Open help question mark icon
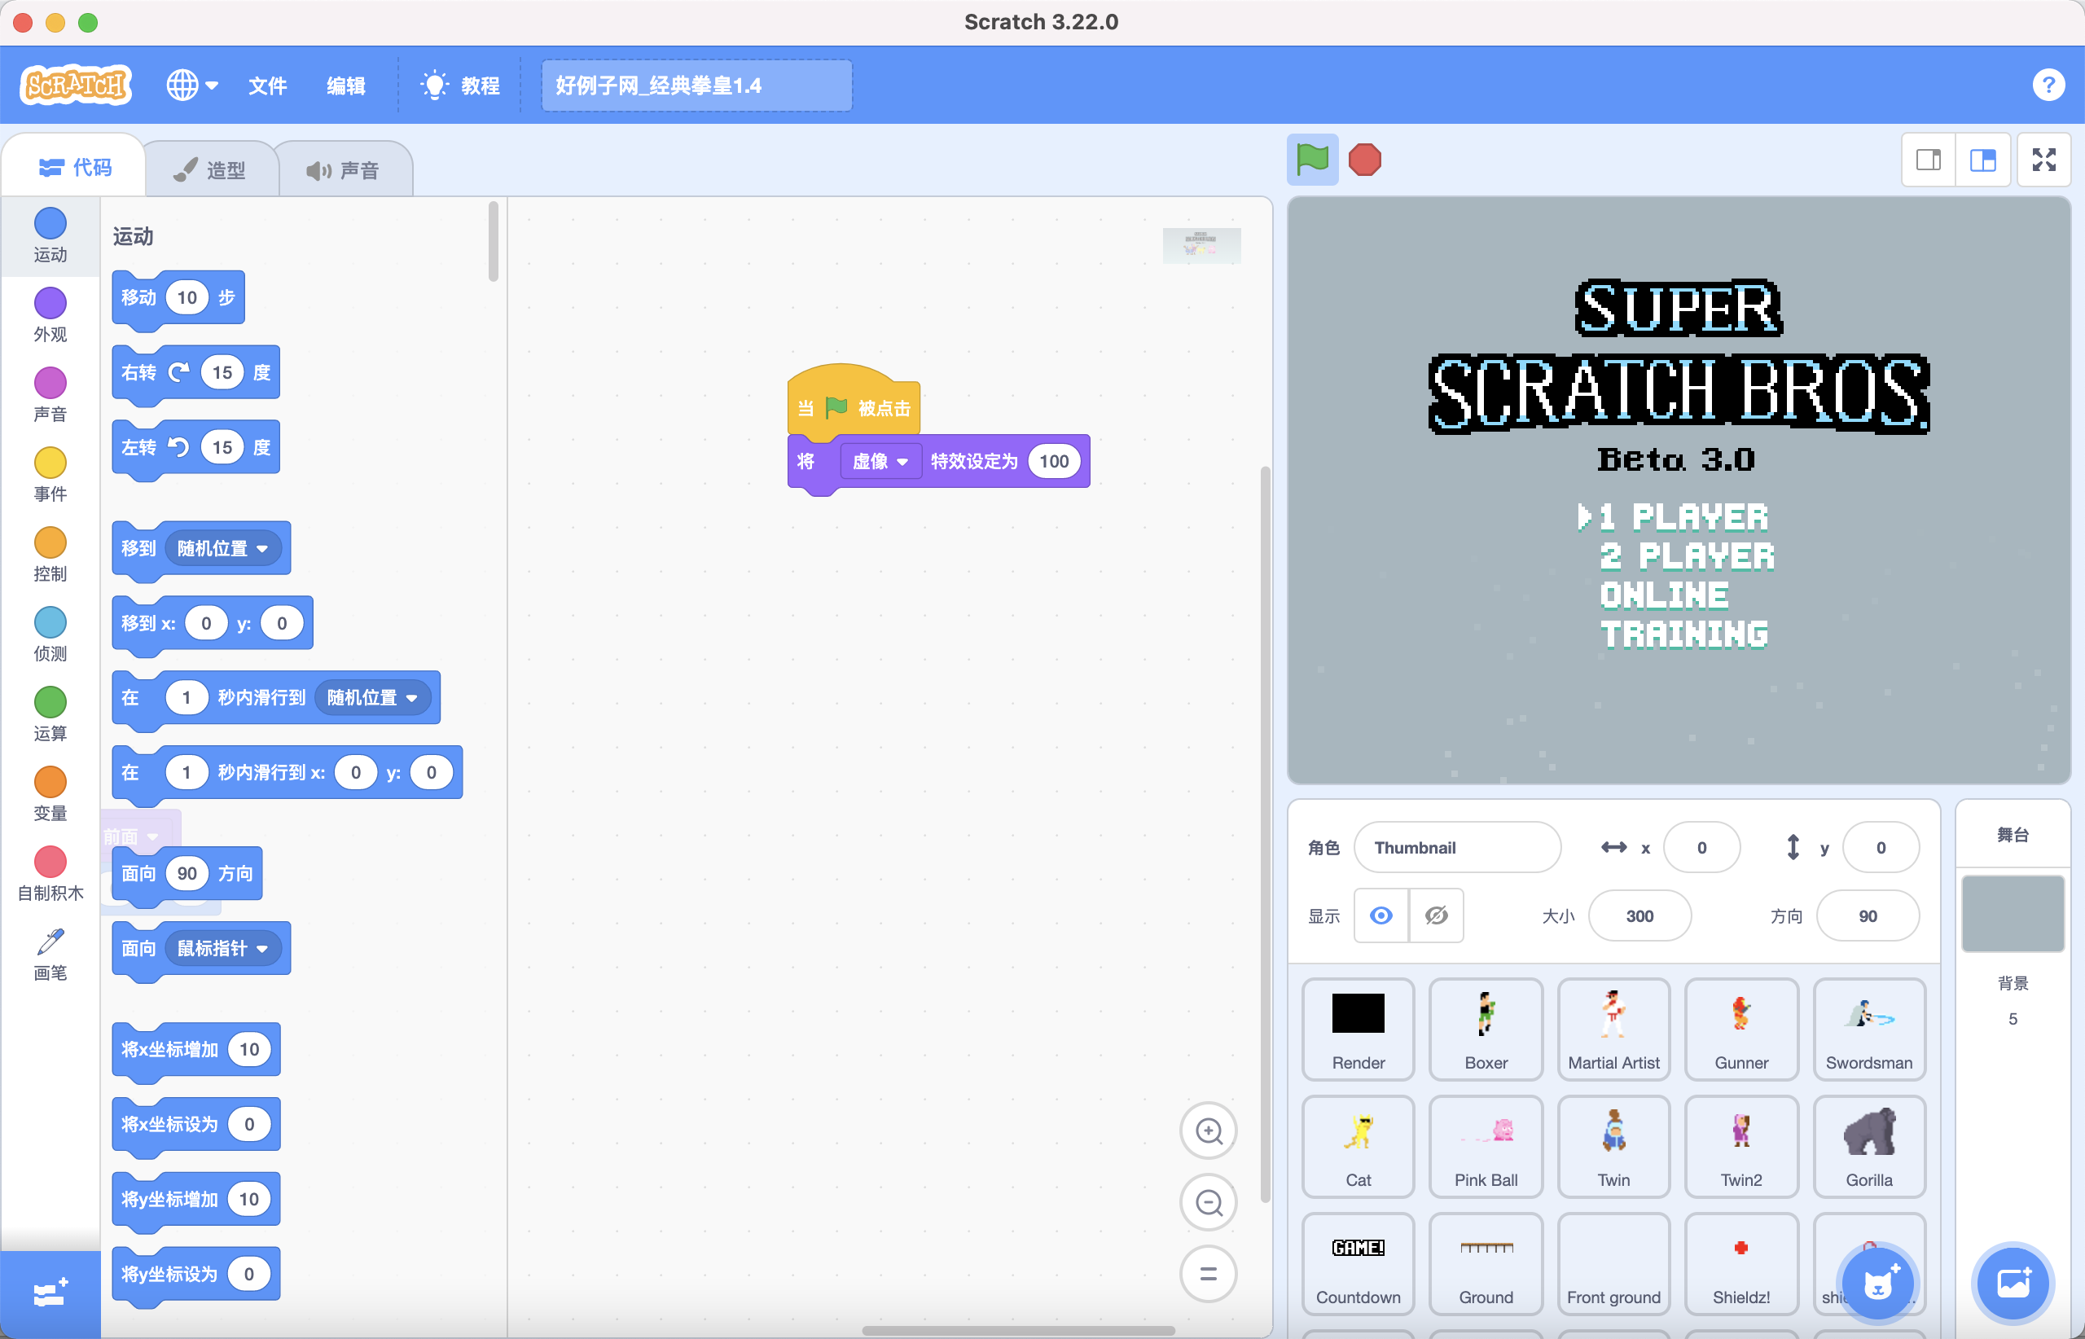The height and width of the screenshot is (1339, 2085). pos(2048,86)
